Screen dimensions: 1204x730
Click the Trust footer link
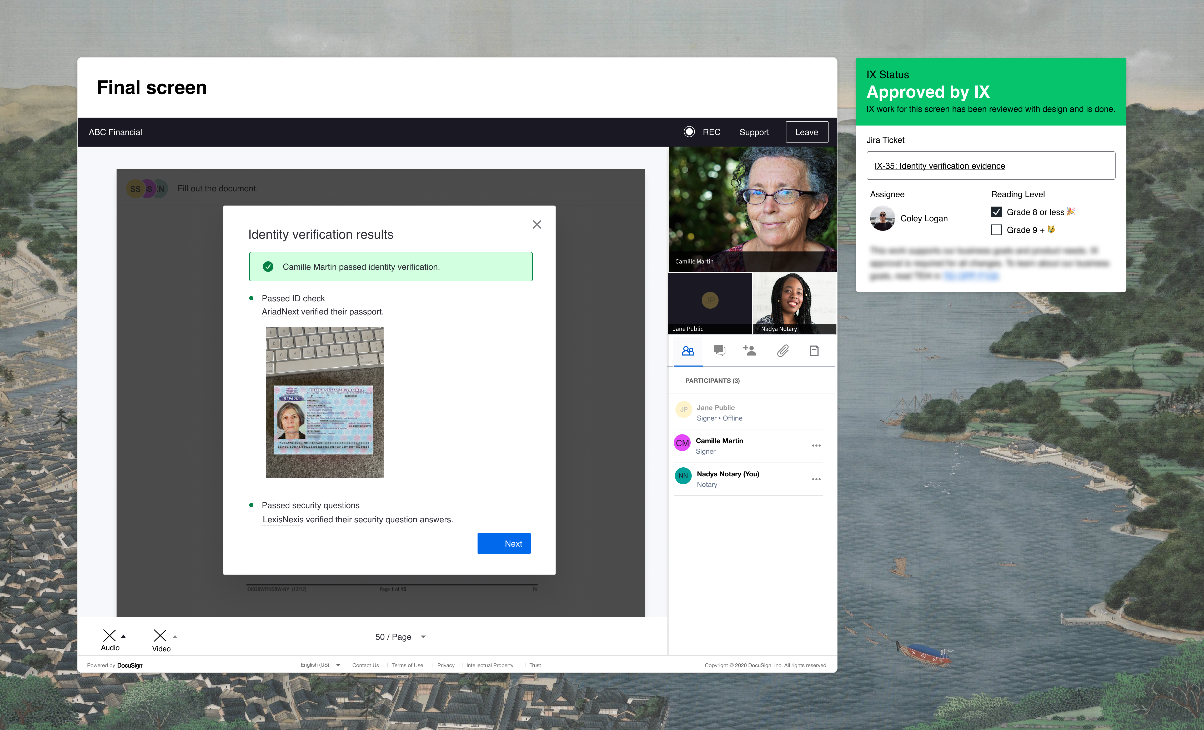(535, 666)
